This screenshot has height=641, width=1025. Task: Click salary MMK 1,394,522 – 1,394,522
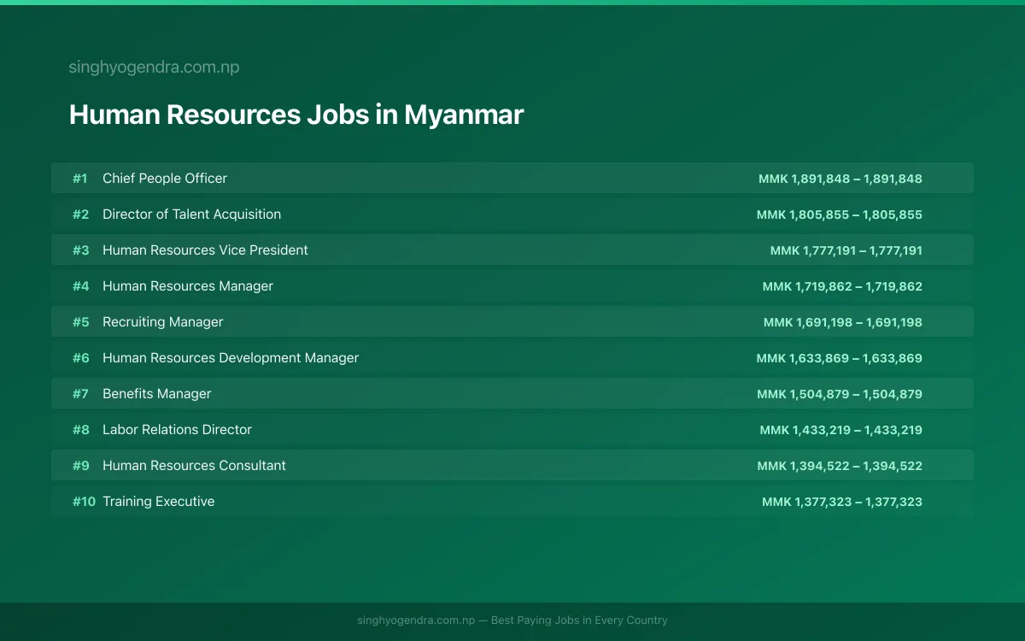840,466
